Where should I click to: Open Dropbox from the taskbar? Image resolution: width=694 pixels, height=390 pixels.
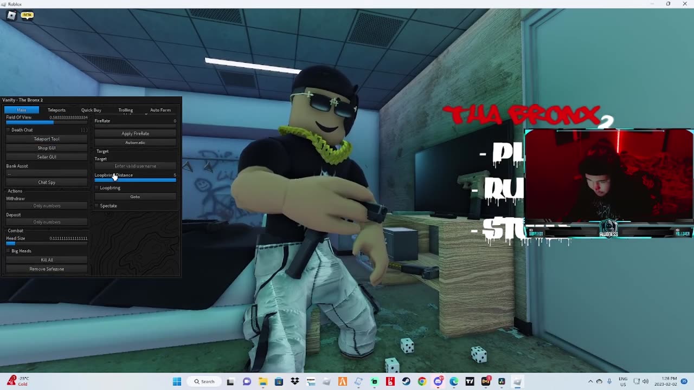pyautogui.click(x=294, y=382)
